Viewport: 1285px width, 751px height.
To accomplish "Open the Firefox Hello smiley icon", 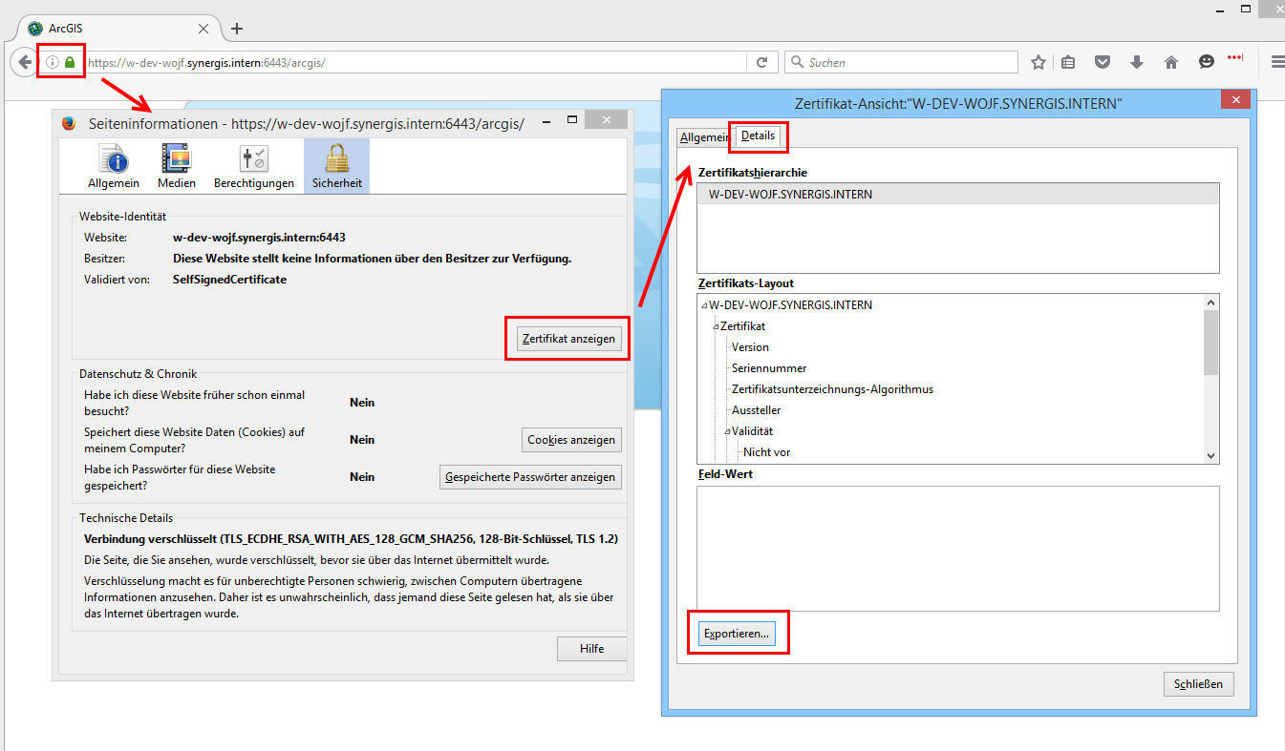I will coord(1206,61).
